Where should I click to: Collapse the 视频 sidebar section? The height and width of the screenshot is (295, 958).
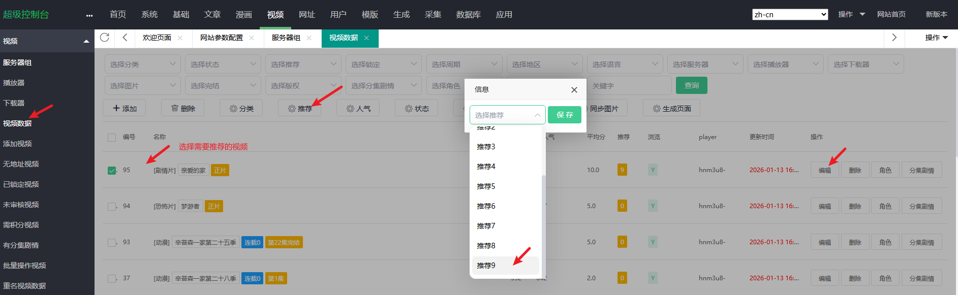tap(86, 41)
